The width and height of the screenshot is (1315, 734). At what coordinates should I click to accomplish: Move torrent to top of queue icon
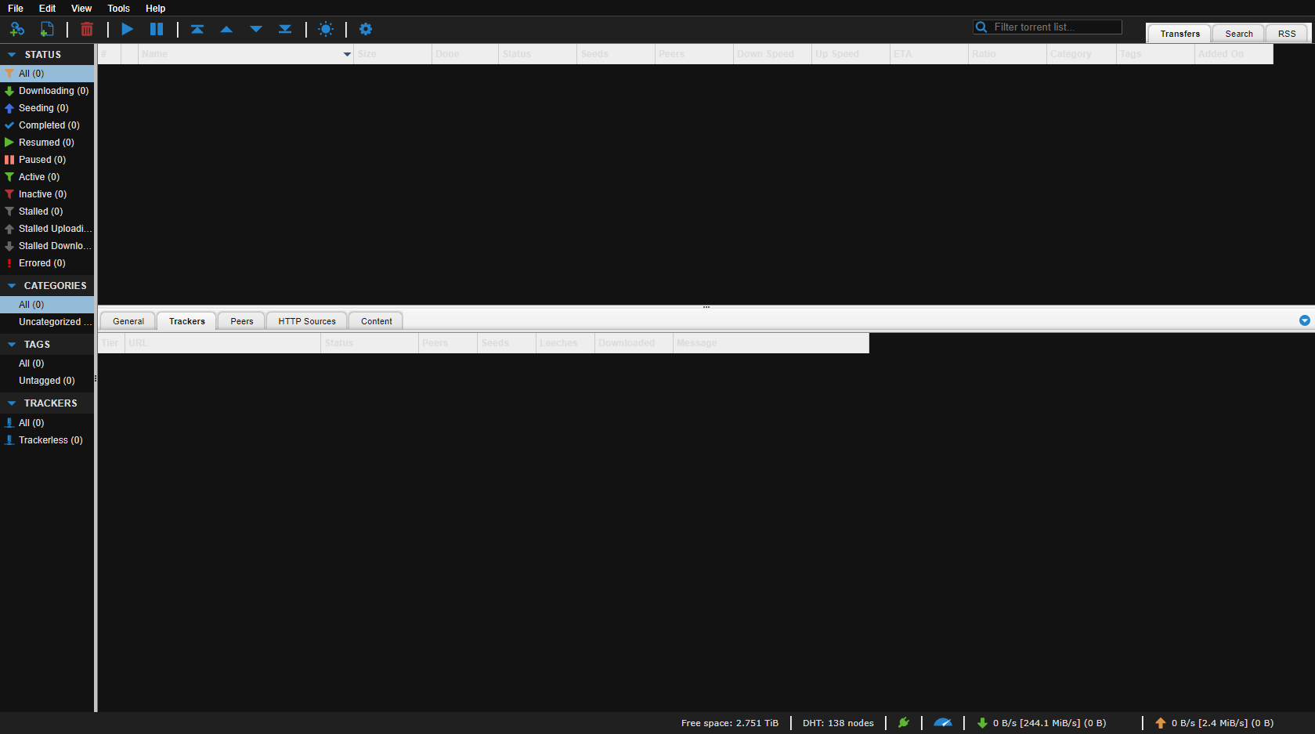(x=197, y=29)
